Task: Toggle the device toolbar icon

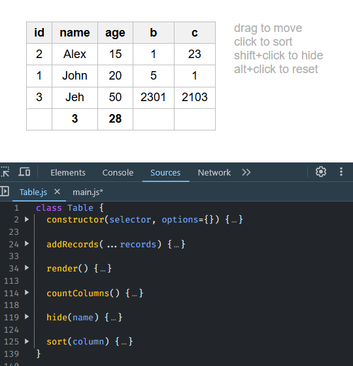Action: tap(24, 172)
